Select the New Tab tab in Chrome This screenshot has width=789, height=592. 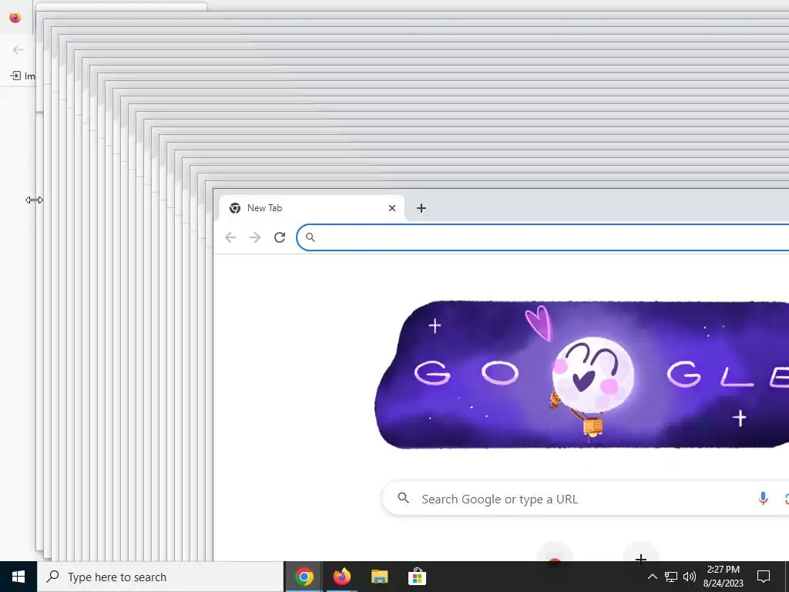tap(311, 208)
